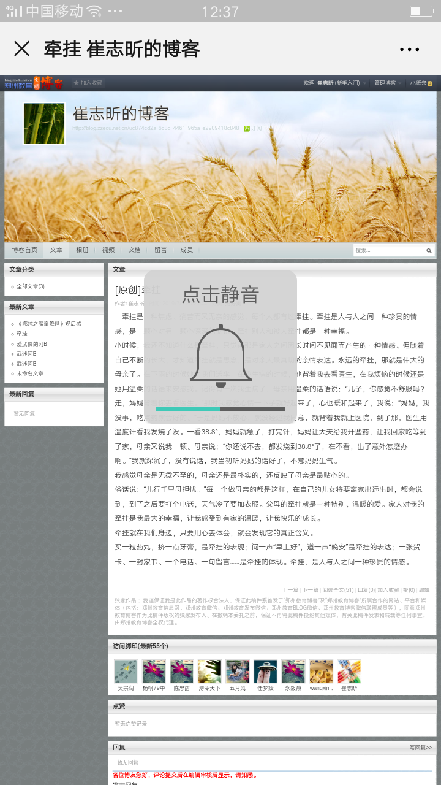The width and height of the screenshot is (441, 785).
Task: Click the 最新回复 panel header
Action: [54, 394]
